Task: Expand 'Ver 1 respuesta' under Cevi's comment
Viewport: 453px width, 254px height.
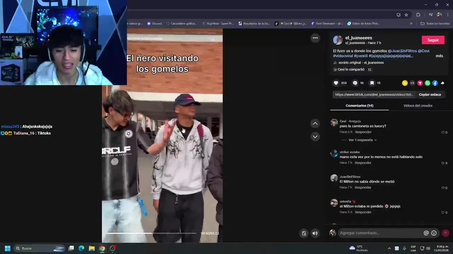Action: click(362, 140)
